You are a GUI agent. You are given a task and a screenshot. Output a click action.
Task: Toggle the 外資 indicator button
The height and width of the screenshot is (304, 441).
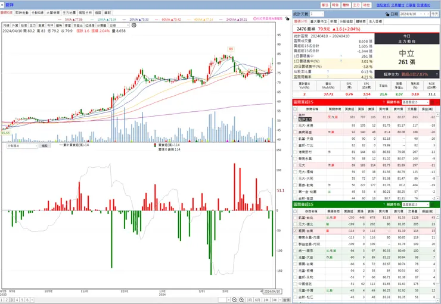click(x=15, y=25)
